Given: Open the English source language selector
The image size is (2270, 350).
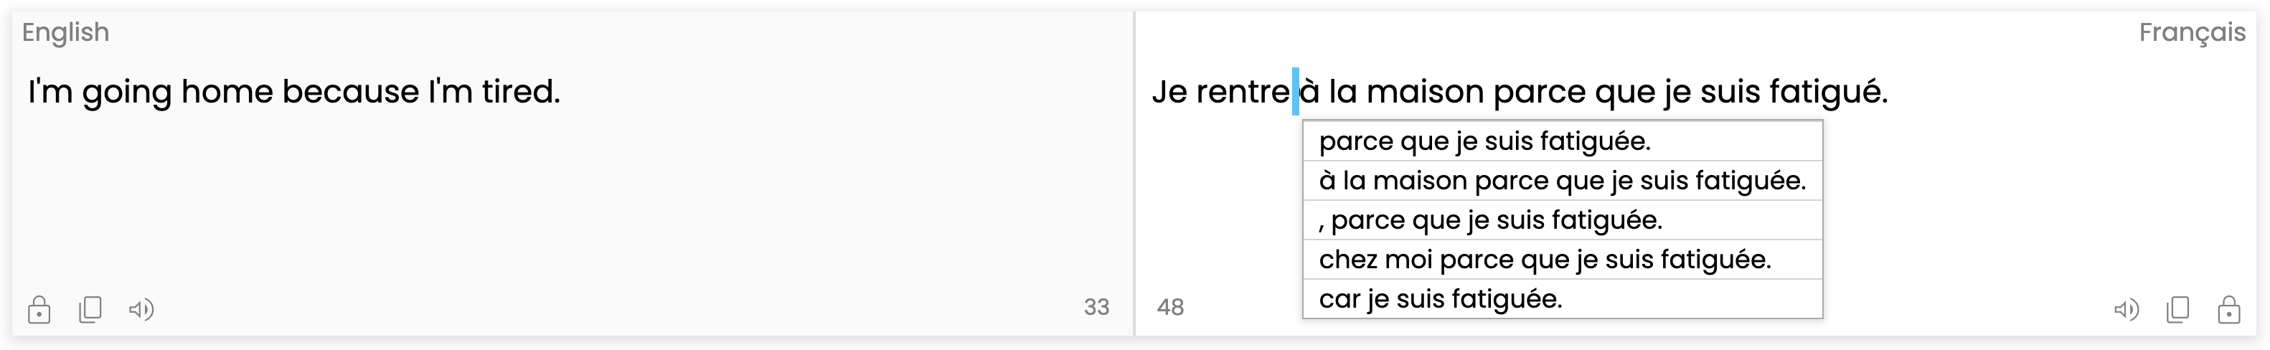Looking at the screenshot, I should pos(66,32).
